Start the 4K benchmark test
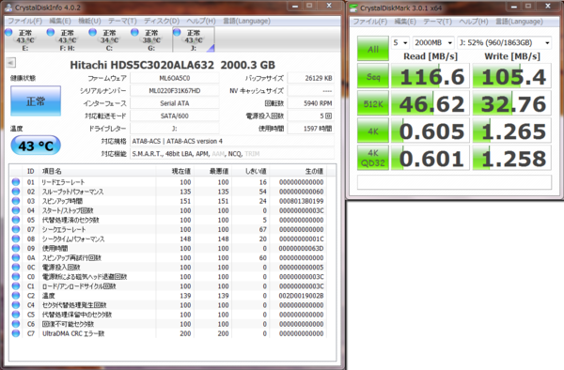 [373, 131]
